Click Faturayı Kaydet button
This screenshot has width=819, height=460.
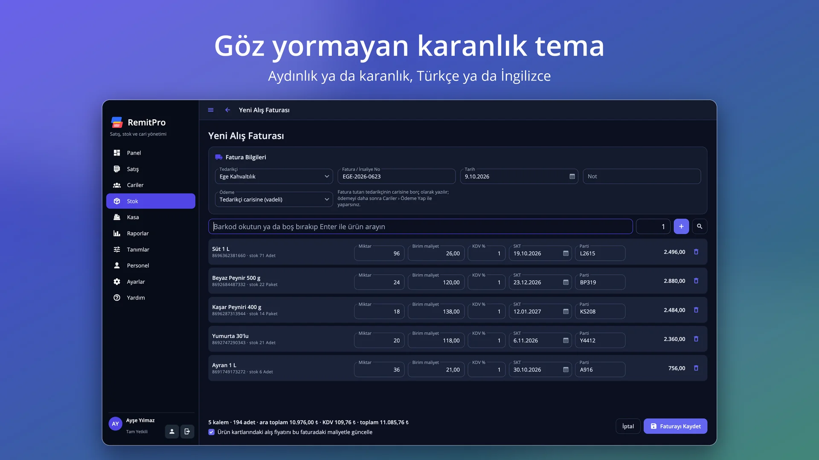(x=675, y=426)
